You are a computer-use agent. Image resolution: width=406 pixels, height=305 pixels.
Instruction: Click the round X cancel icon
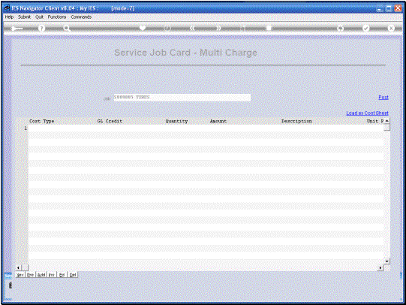pos(391,29)
